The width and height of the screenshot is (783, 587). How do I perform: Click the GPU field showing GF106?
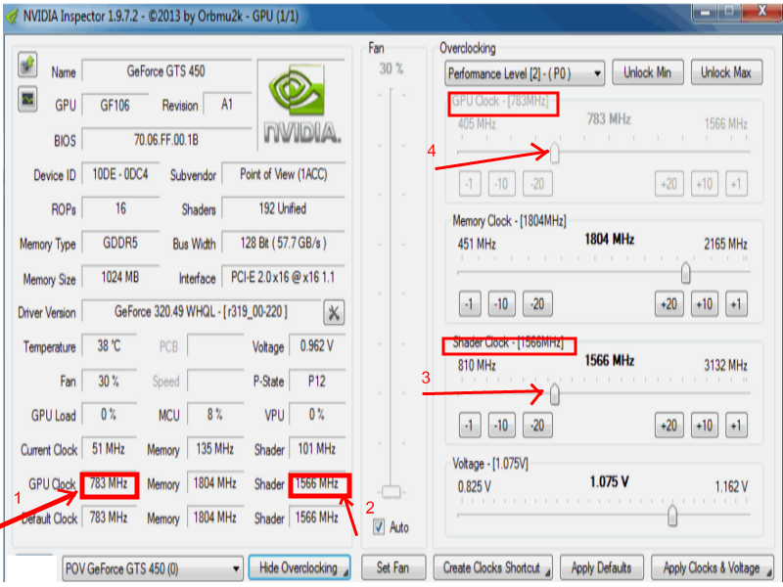[115, 105]
